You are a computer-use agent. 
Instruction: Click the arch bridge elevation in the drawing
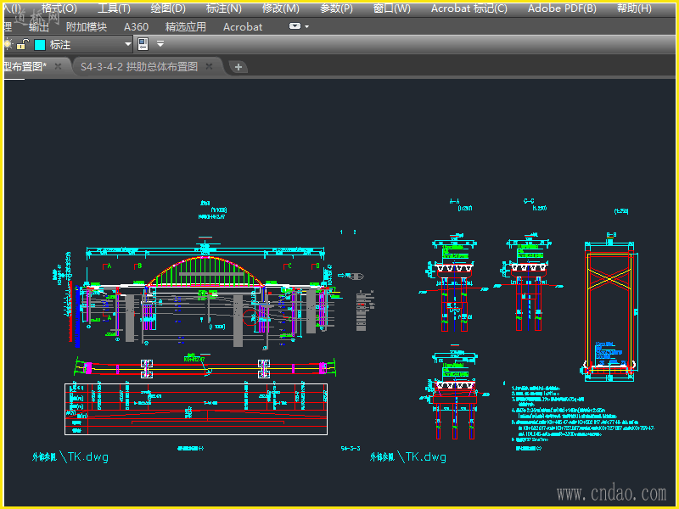205,271
